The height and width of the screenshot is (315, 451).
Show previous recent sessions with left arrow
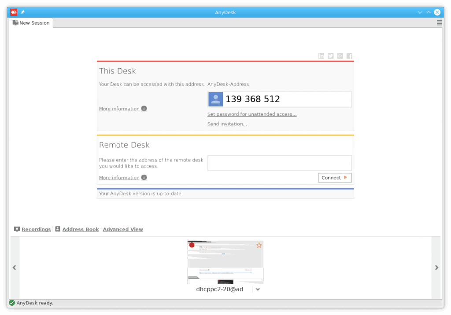15,267
